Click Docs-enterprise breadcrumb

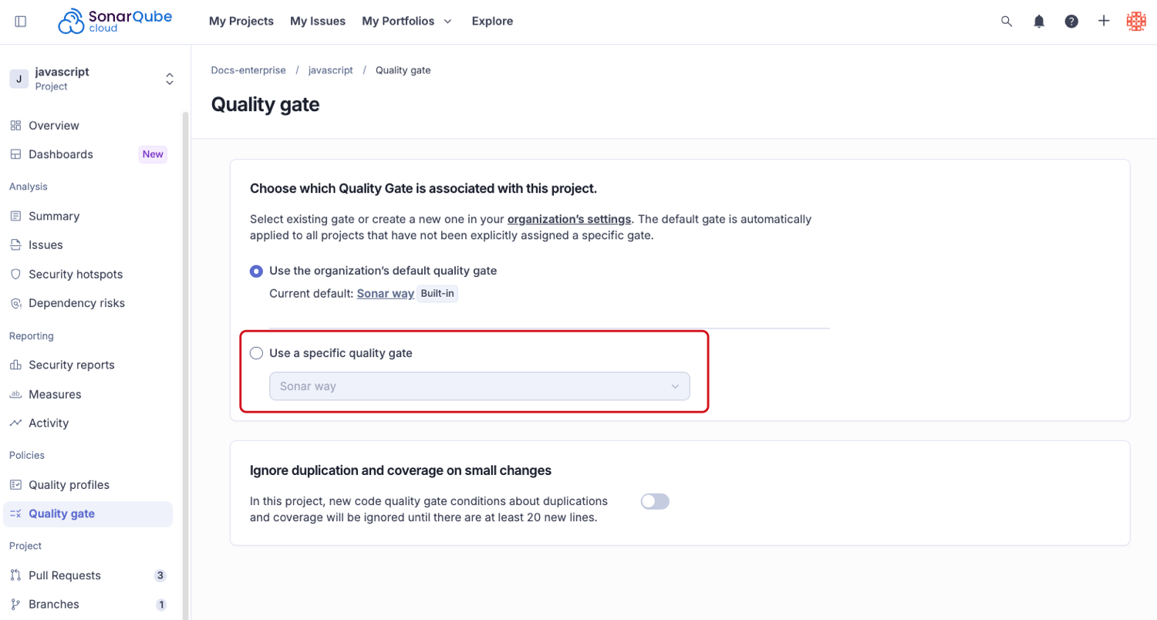tap(248, 70)
